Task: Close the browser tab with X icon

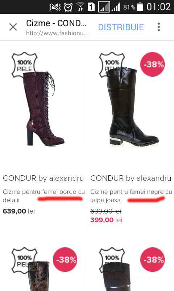Action: click(13, 27)
